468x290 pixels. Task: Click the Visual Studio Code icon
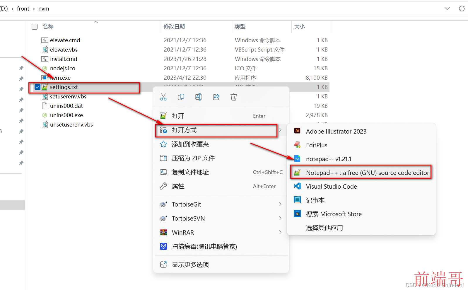coord(297,186)
